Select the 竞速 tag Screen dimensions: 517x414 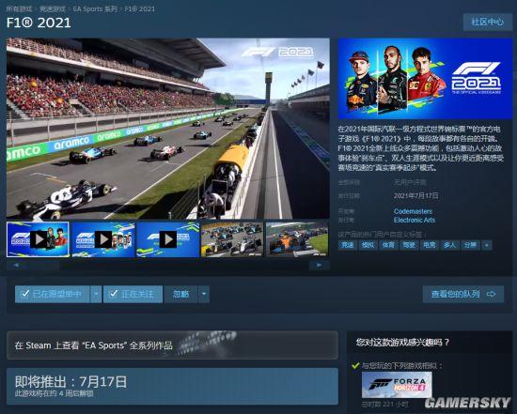[x=348, y=245]
